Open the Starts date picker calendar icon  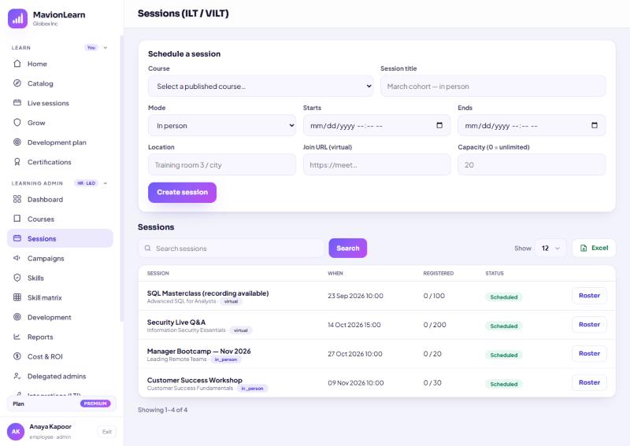439,125
